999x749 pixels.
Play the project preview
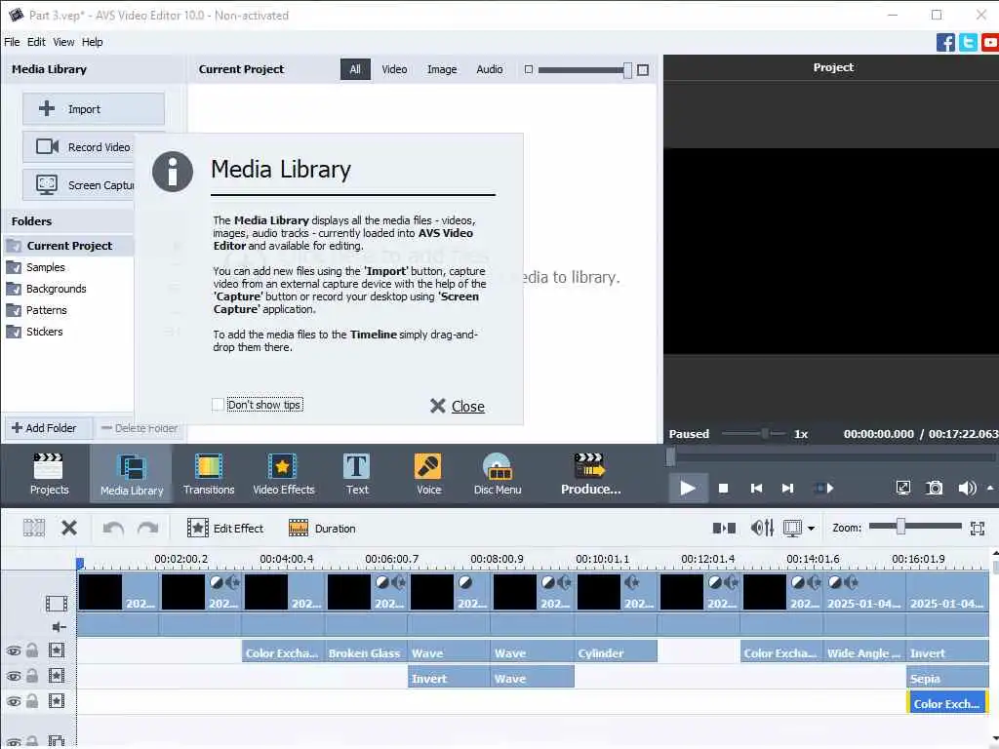[688, 489]
